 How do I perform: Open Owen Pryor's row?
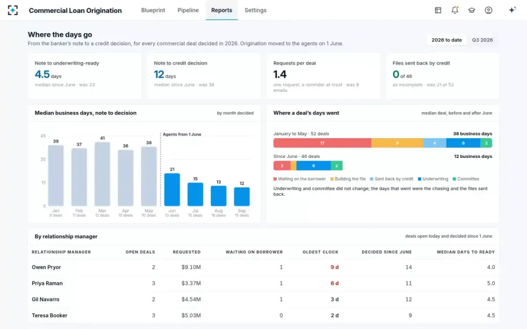pyautogui.click(x=263, y=267)
